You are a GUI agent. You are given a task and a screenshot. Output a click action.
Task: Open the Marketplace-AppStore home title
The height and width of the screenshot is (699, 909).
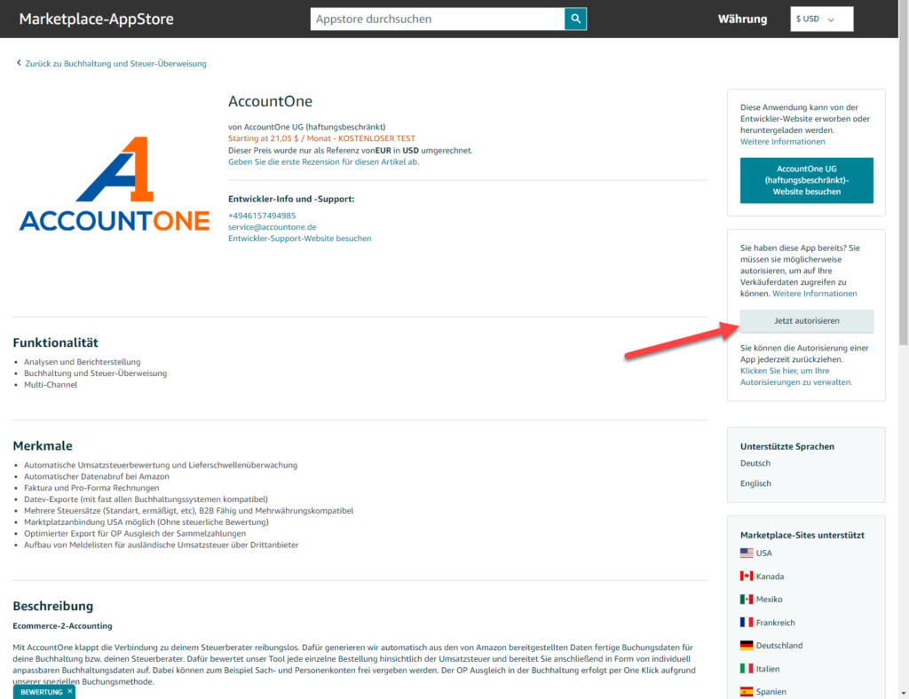click(x=96, y=19)
